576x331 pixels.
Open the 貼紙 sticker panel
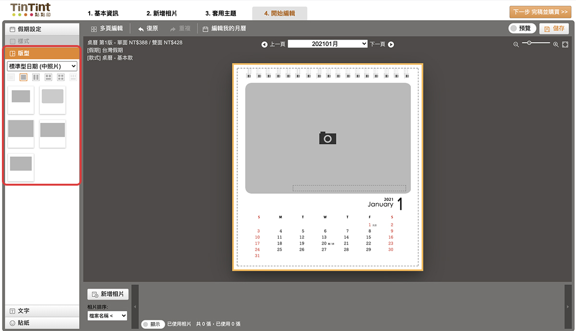click(42, 323)
